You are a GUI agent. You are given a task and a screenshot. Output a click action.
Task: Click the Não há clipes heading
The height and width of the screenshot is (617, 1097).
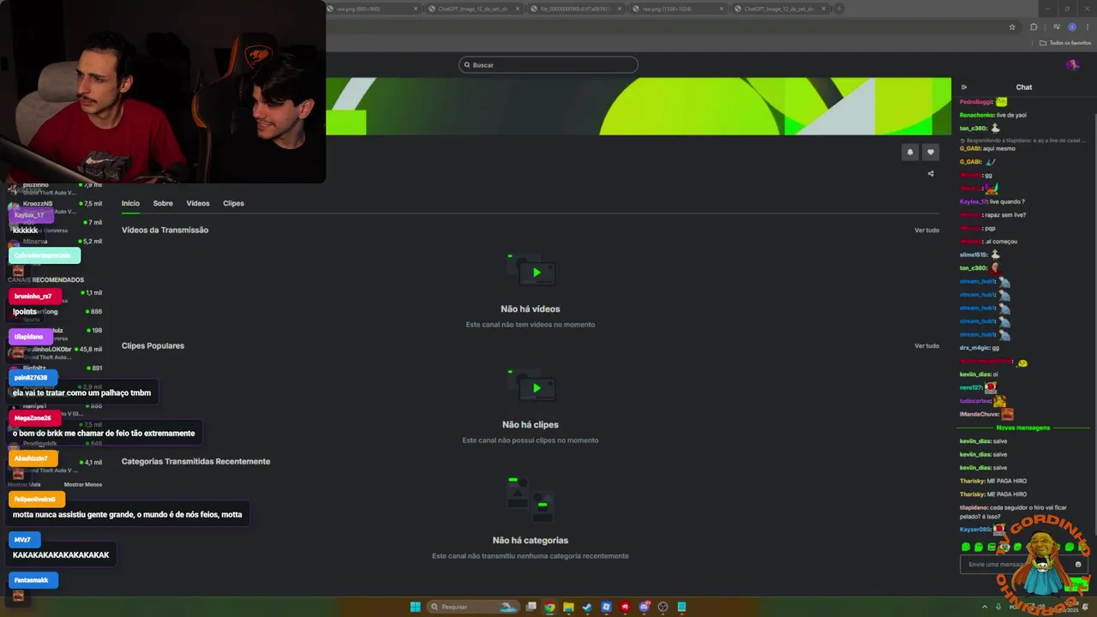point(531,424)
